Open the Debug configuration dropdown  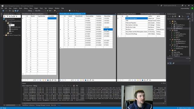pos(31,11)
